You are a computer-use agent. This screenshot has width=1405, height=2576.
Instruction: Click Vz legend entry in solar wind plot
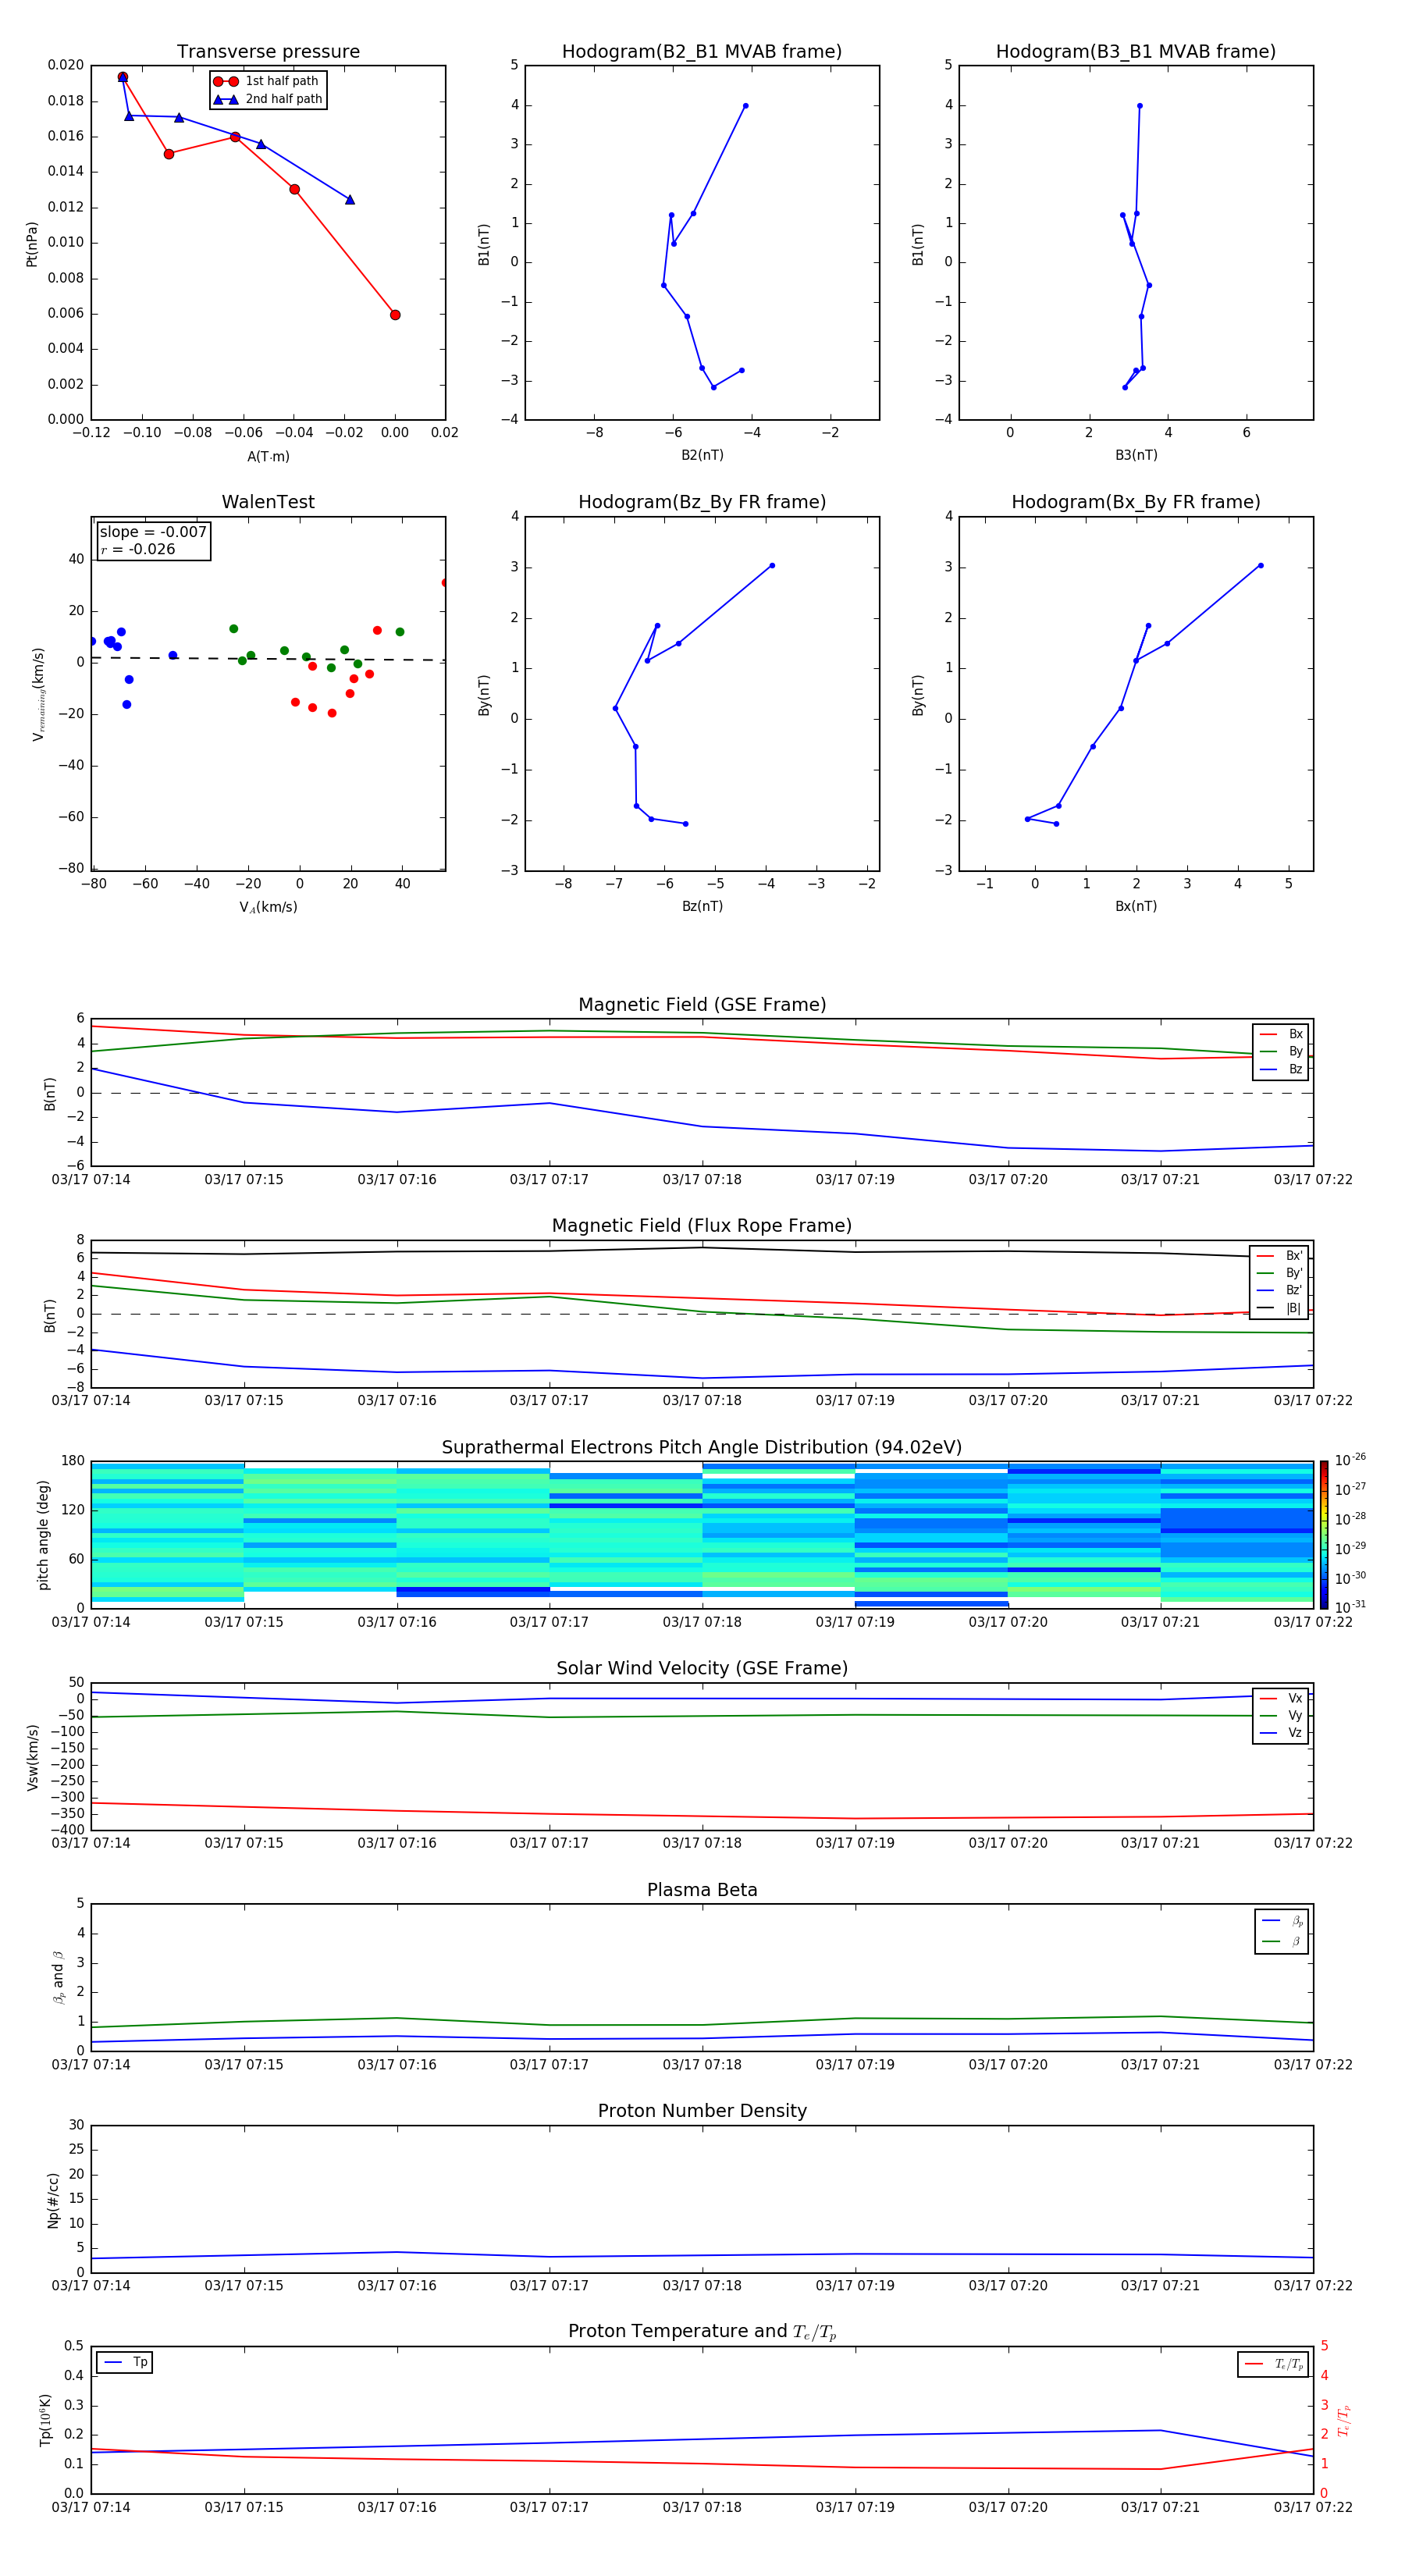pyautogui.click(x=1281, y=1733)
